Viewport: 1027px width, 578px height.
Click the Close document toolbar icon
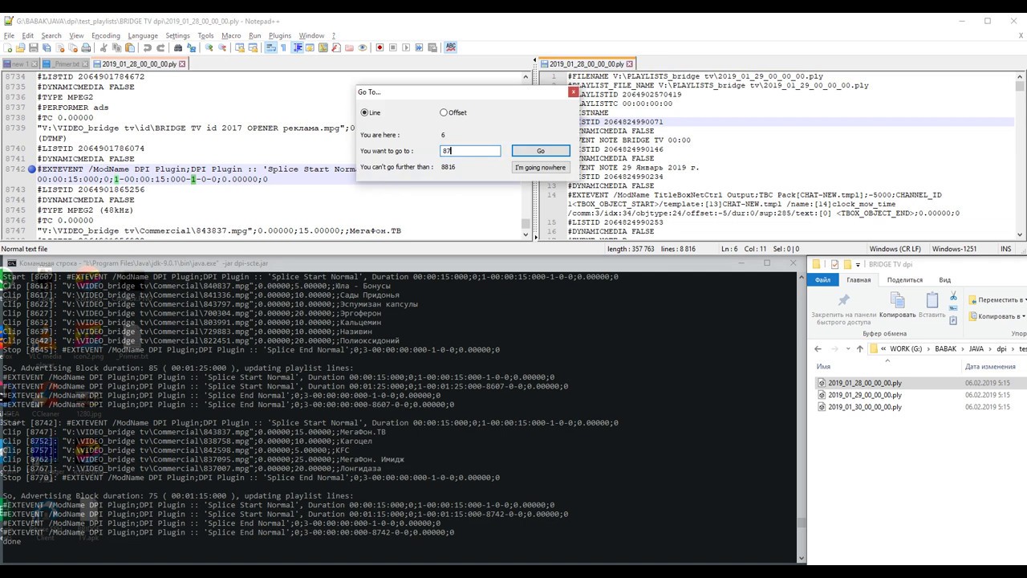click(59, 47)
